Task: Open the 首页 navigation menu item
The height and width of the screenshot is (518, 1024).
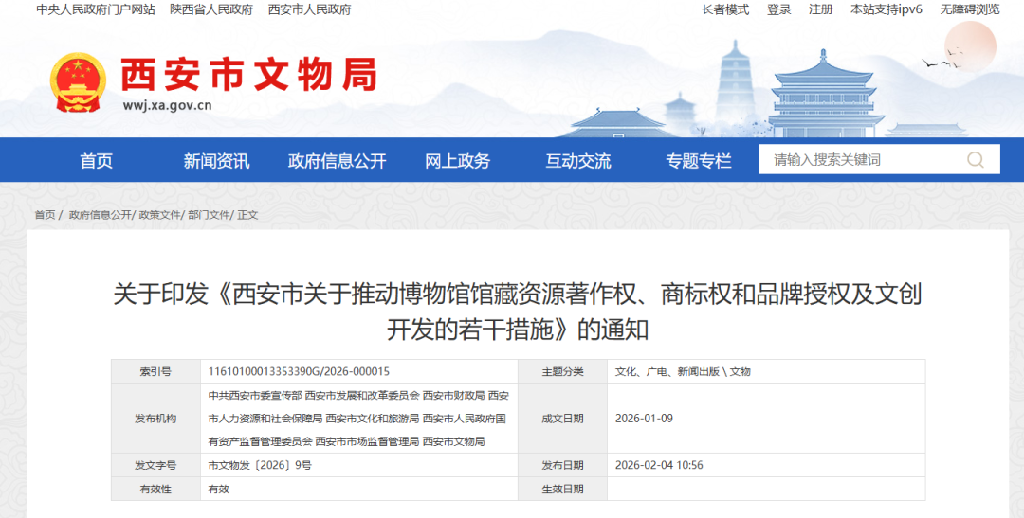Action: pos(96,161)
